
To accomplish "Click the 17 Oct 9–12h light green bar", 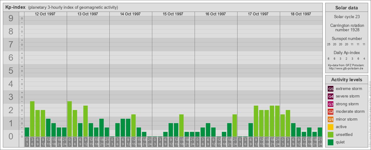I will click(x=256, y=121).
